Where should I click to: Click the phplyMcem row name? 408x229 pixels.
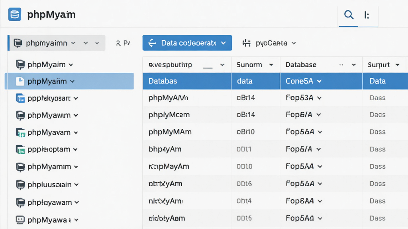[x=169, y=115]
